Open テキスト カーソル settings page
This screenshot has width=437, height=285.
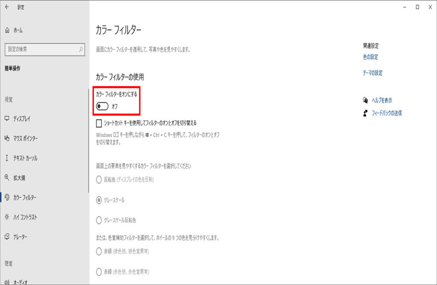pos(25,158)
